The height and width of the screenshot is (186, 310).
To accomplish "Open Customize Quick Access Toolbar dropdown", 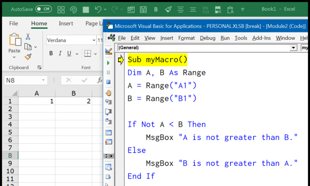I will pyautogui.click(x=243, y=9).
